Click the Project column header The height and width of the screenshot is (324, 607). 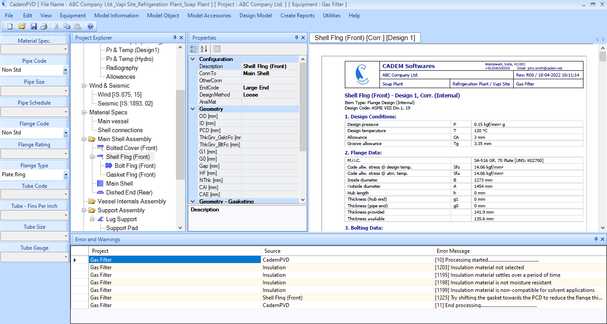point(175,251)
